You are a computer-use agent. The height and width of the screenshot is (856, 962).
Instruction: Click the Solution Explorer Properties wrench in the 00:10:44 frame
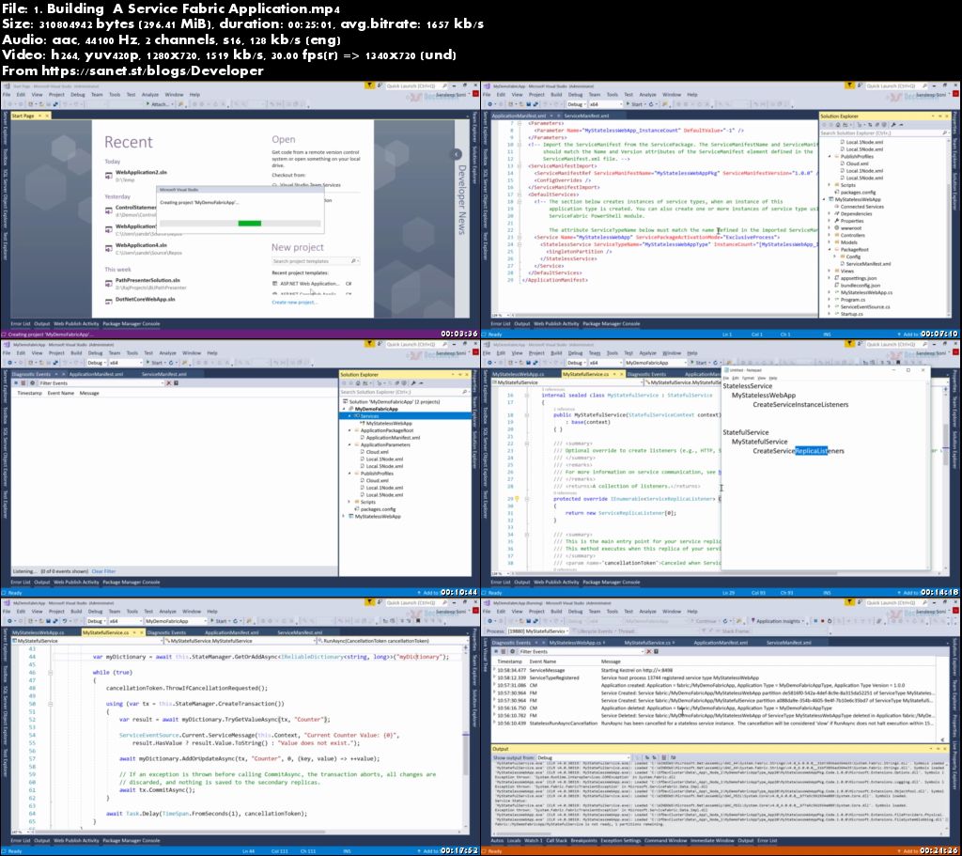(412, 383)
